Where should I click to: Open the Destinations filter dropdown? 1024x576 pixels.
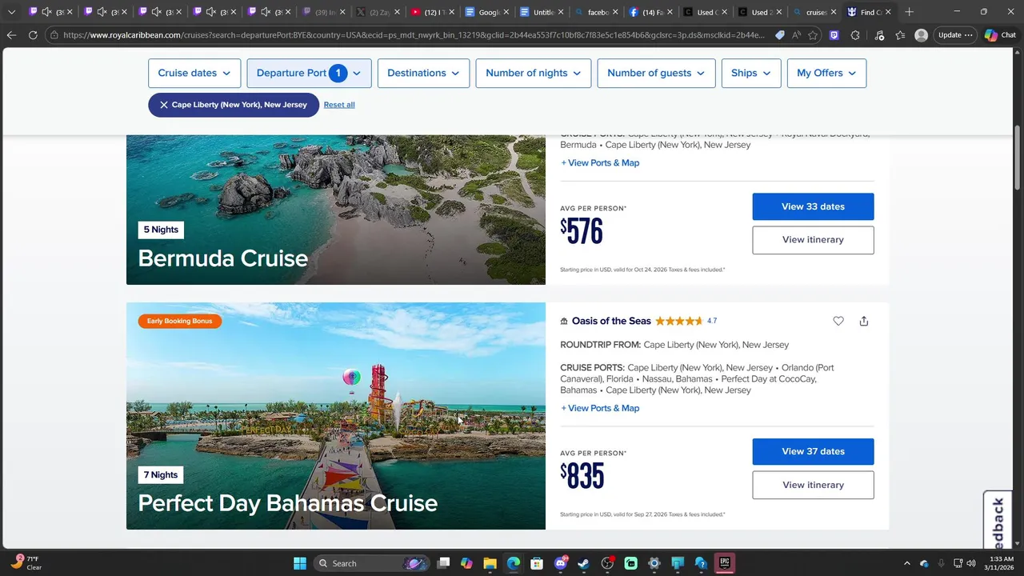[423, 73]
